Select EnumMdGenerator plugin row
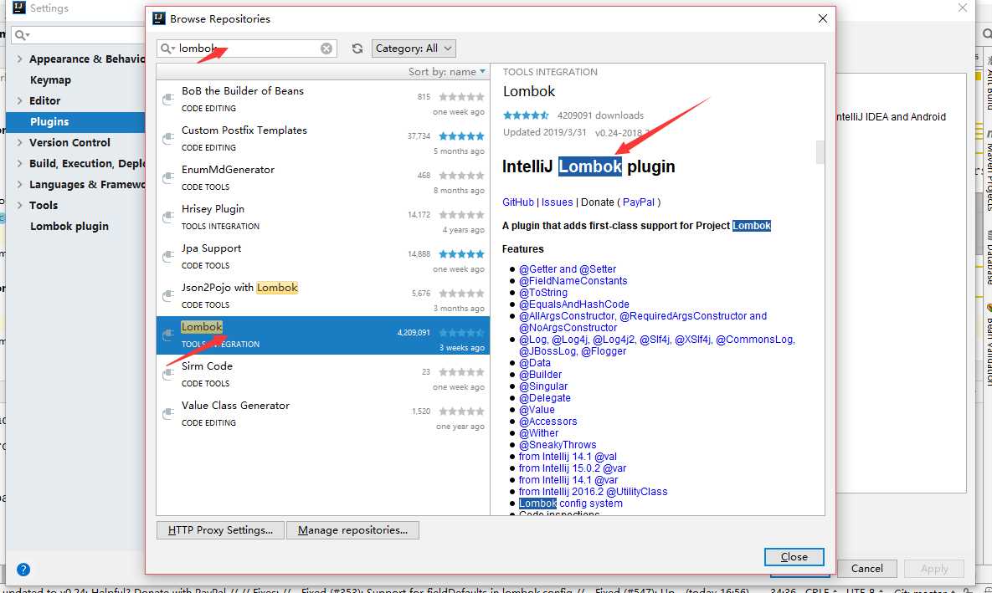 point(322,177)
